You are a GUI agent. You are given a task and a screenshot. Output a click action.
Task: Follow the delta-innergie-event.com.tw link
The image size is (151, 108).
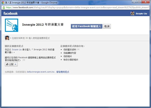(x=41, y=72)
